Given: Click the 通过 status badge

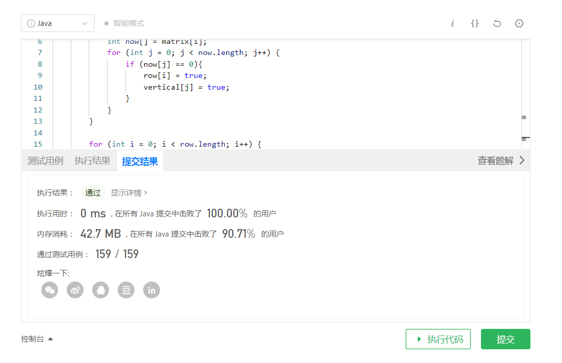Looking at the screenshot, I should (93, 192).
